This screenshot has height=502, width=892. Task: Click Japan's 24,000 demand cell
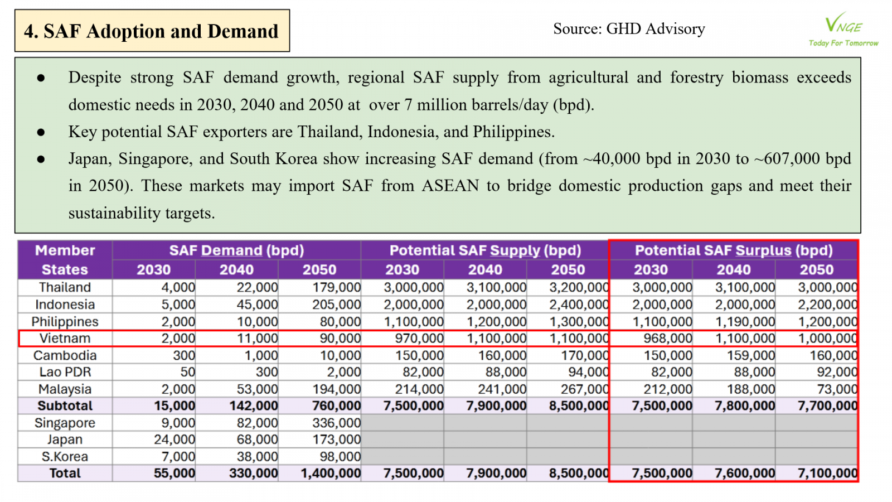(x=174, y=440)
